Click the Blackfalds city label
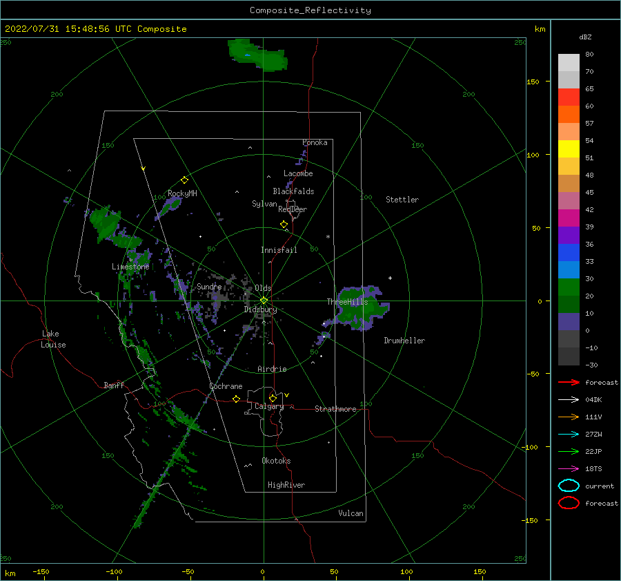Screen dimensions: 621x581 [293, 191]
